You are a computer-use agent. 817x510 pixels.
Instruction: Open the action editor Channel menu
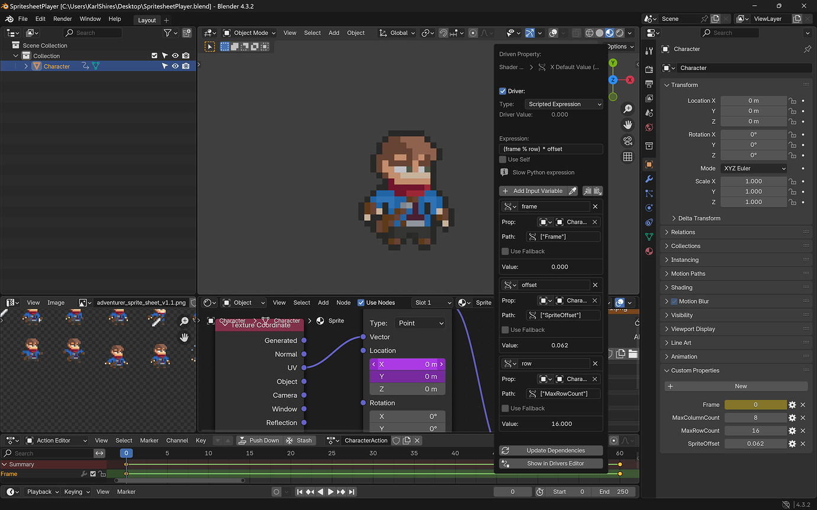pos(177,440)
